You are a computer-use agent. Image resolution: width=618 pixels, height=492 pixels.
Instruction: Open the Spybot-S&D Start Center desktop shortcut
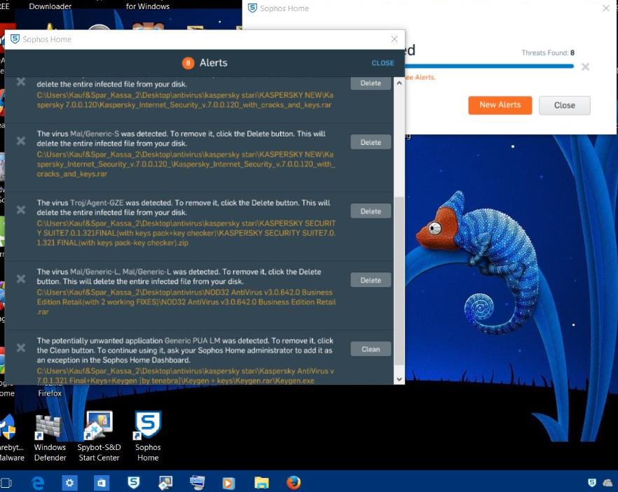pos(99,436)
